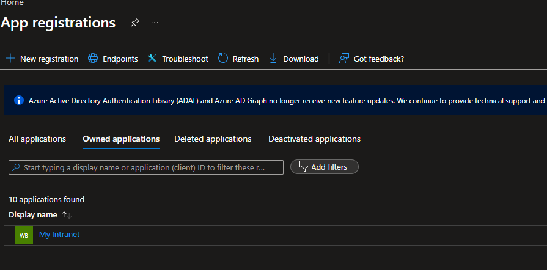Select Troubleshoot label in toolbar
This screenshot has height=270, width=547.
pyautogui.click(x=185, y=59)
